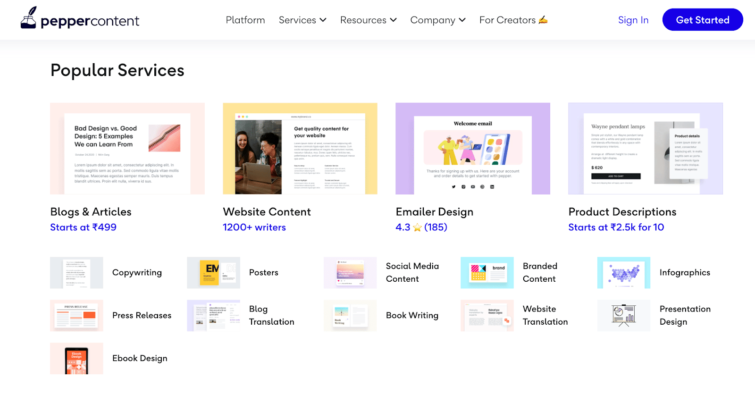This screenshot has width=755, height=395.
Task: Select the Emailer Design preview image
Action: (472, 149)
